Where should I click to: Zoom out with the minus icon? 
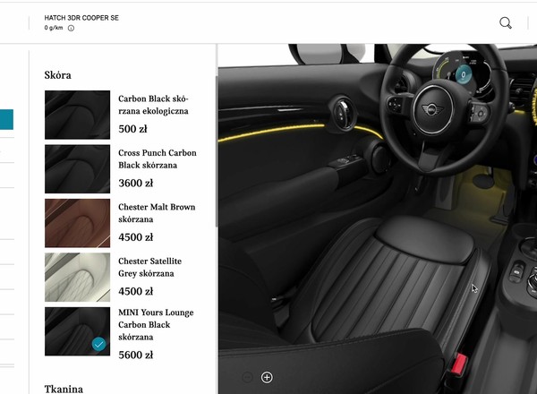click(x=248, y=377)
